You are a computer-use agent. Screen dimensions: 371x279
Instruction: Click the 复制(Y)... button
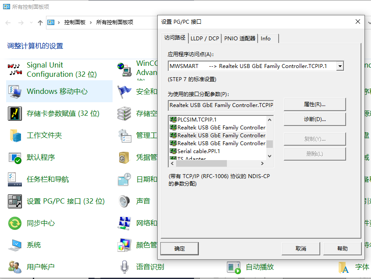coord(314,139)
